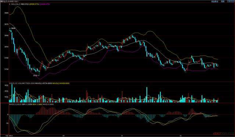235x137 pixels.
Task: Click the DIFF value in MACD panel
Action: [x=27, y=104]
